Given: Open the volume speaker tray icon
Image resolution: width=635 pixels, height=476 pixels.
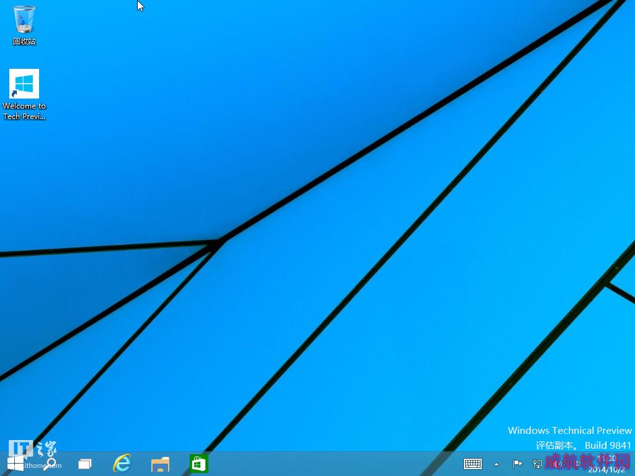Looking at the screenshot, I should pyautogui.click(x=557, y=464).
